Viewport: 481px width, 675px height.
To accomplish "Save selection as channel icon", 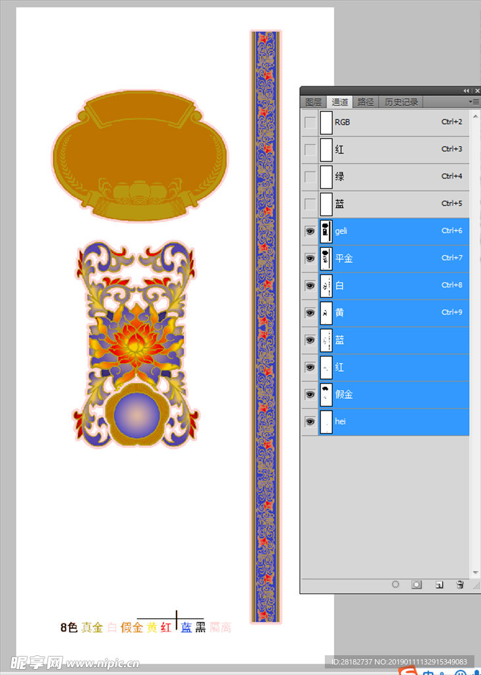I will (x=416, y=585).
